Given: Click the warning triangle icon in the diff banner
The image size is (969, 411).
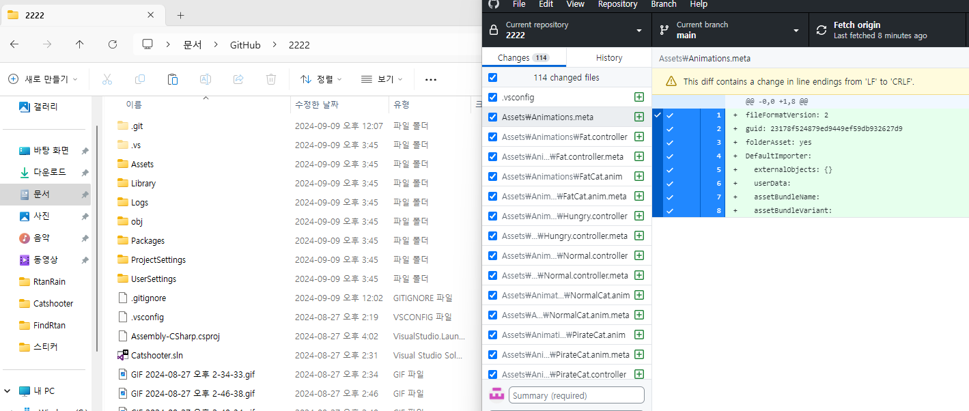Looking at the screenshot, I should 671,81.
